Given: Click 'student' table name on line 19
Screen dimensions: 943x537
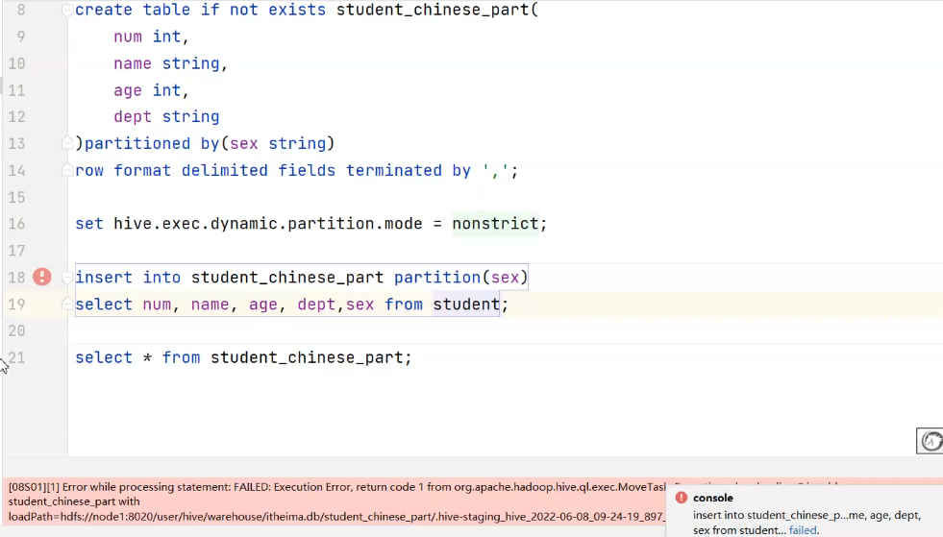Looking at the screenshot, I should pos(466,305).
